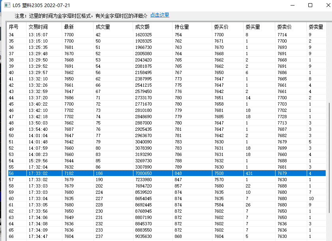Select row with time 13:42:10

click(x=167, y=110)
